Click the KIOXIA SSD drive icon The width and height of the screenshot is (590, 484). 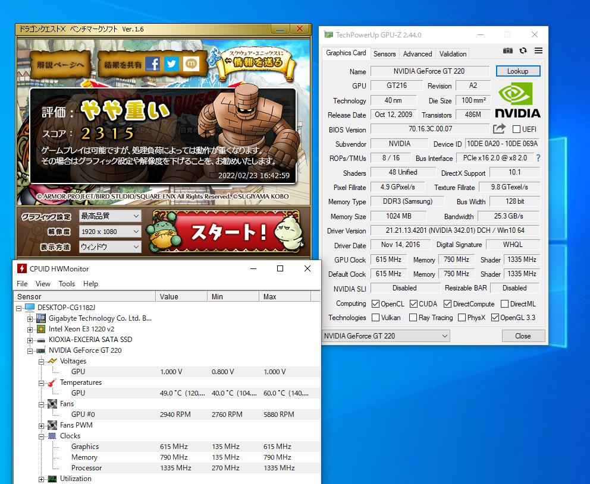tap(40, 340)
